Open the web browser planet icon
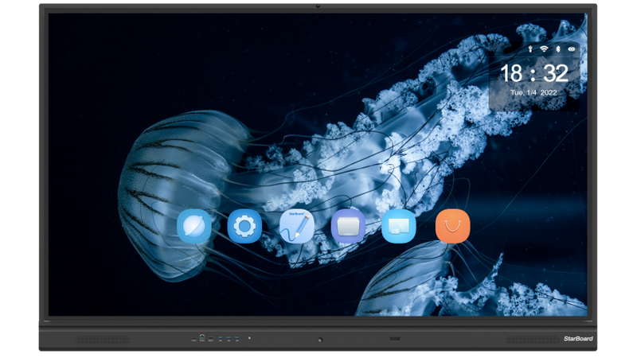 pos(194,226)
